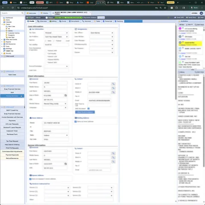Screen dimensions: 205x205
Task: Switch to the Documents tab
Action: tap(74, 21)
